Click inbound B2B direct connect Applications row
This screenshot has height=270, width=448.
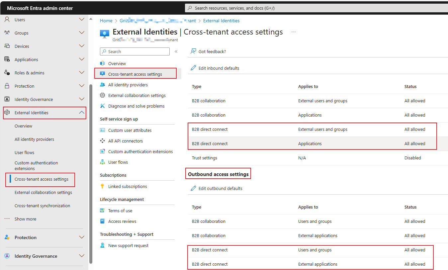click(x=318, y=144)
